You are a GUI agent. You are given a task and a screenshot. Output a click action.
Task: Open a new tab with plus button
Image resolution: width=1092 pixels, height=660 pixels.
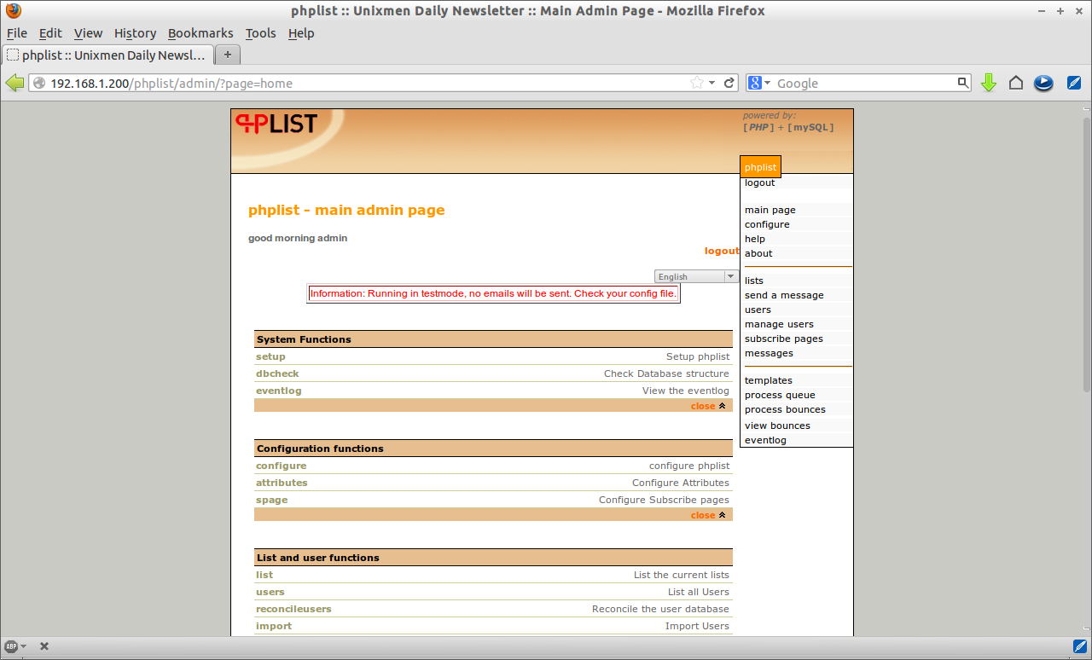(x=228, y=55)
